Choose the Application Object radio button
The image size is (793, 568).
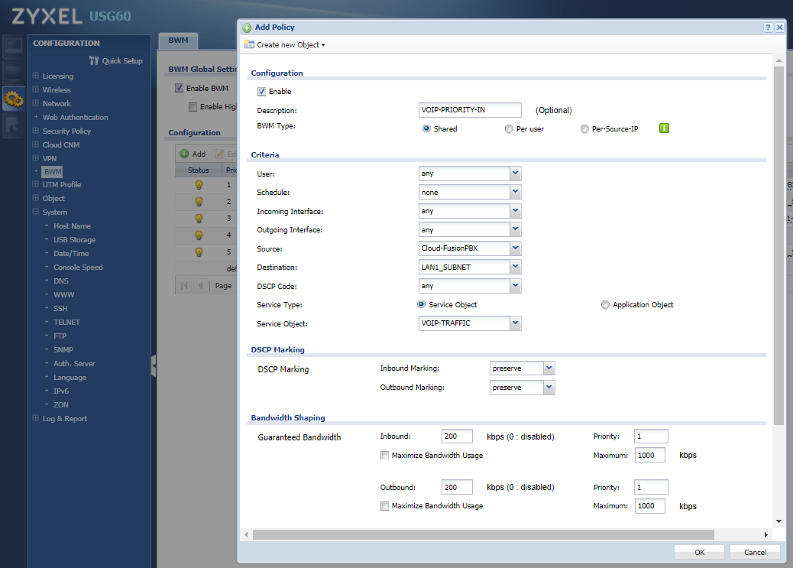606,305
